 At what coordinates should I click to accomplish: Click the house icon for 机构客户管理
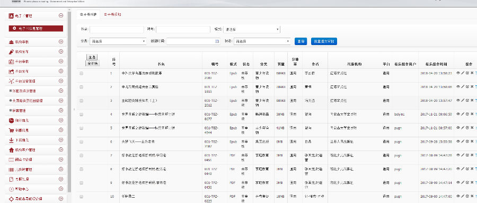[11, 150]
